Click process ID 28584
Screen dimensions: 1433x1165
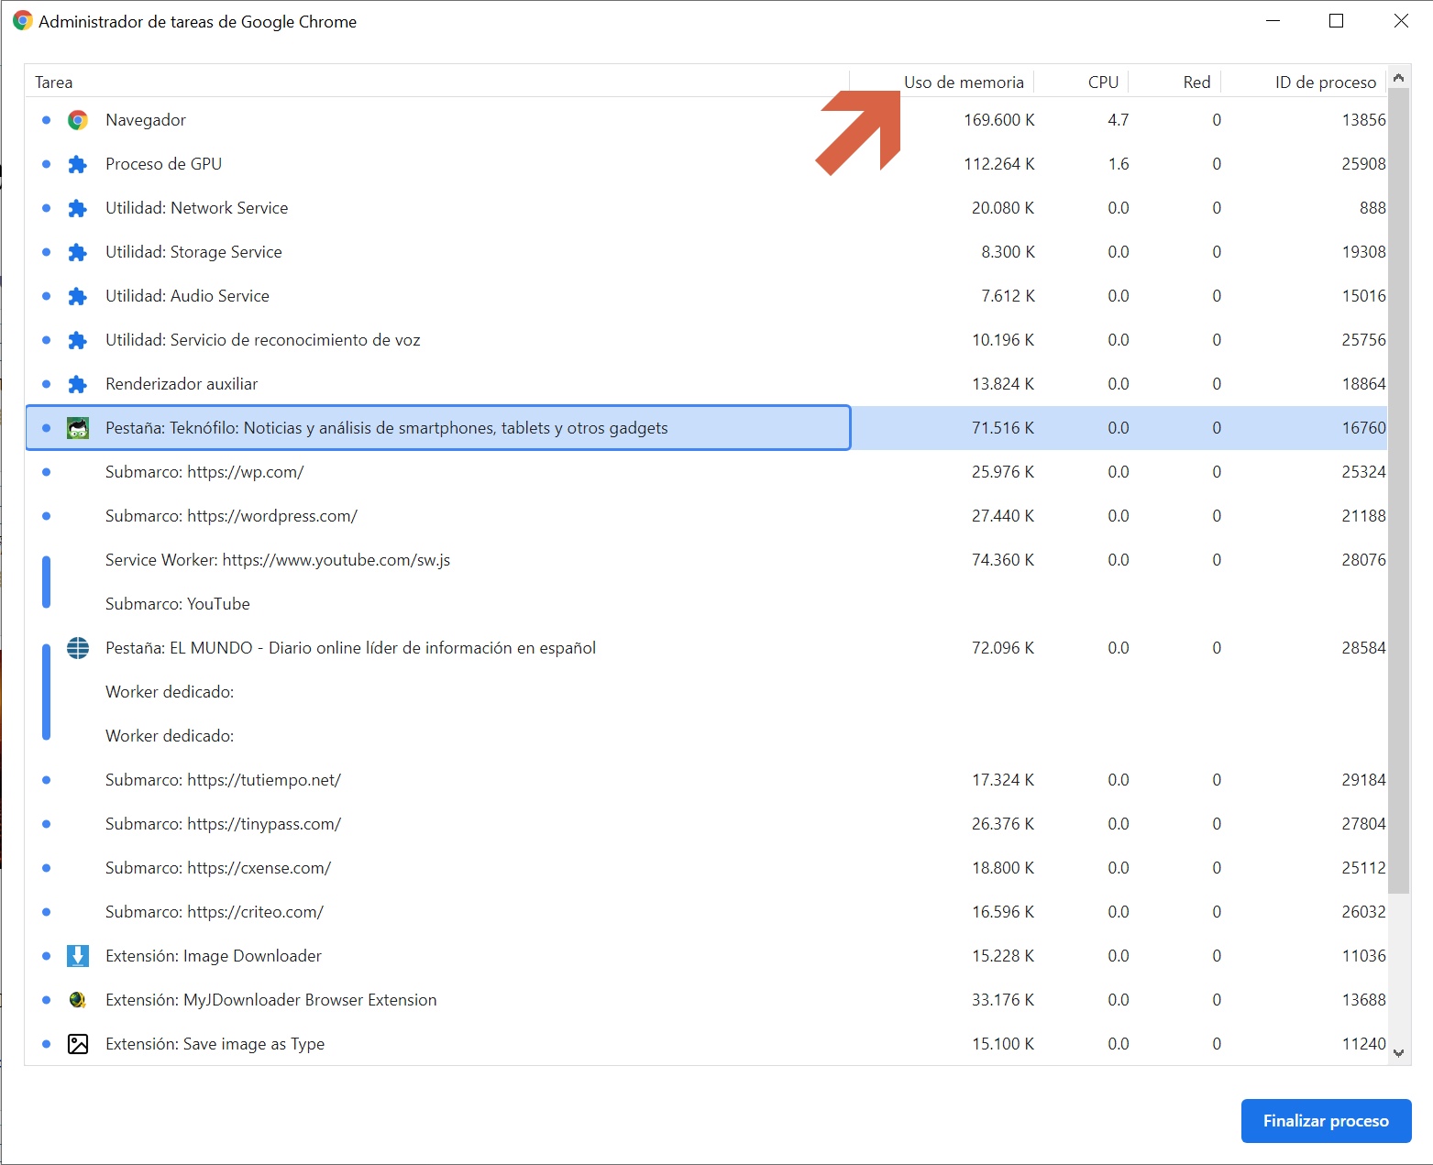1364,648
